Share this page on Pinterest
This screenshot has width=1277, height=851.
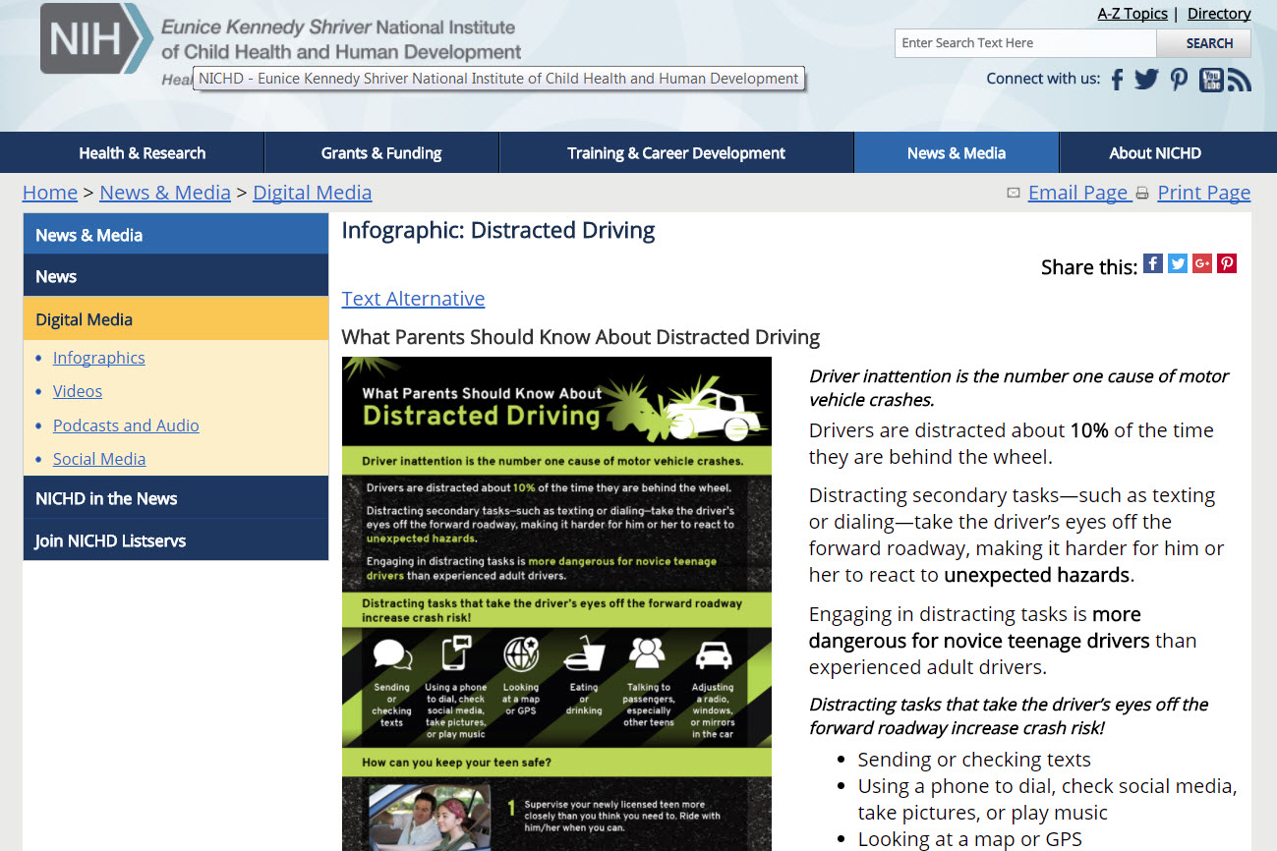[x=1226, y=263]
